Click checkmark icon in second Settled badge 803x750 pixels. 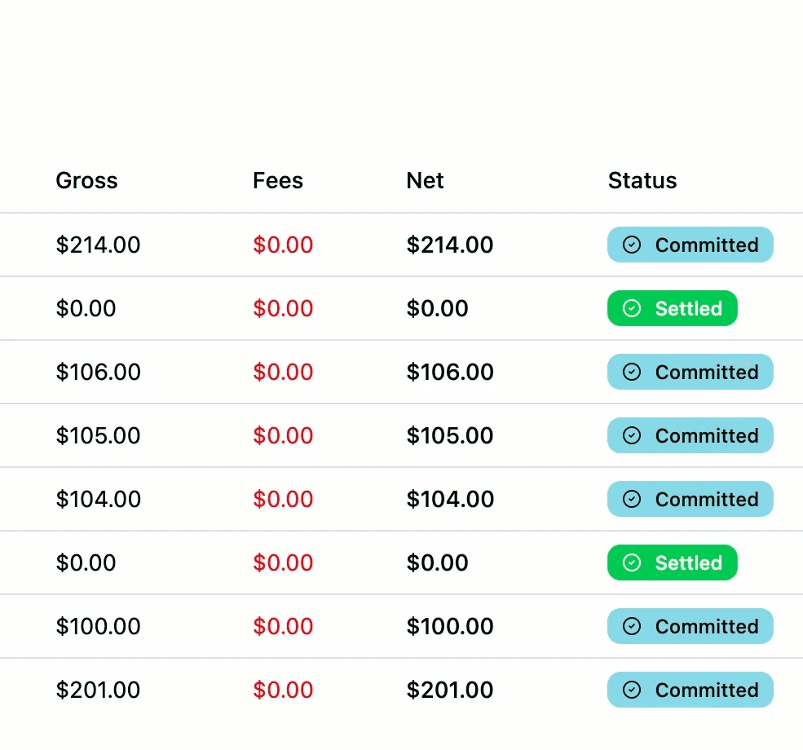632,562
